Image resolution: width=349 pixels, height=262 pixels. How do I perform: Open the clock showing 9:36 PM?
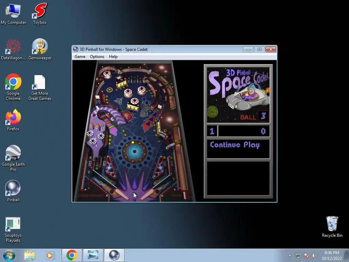pyautogui.click(x=332, y=256)
